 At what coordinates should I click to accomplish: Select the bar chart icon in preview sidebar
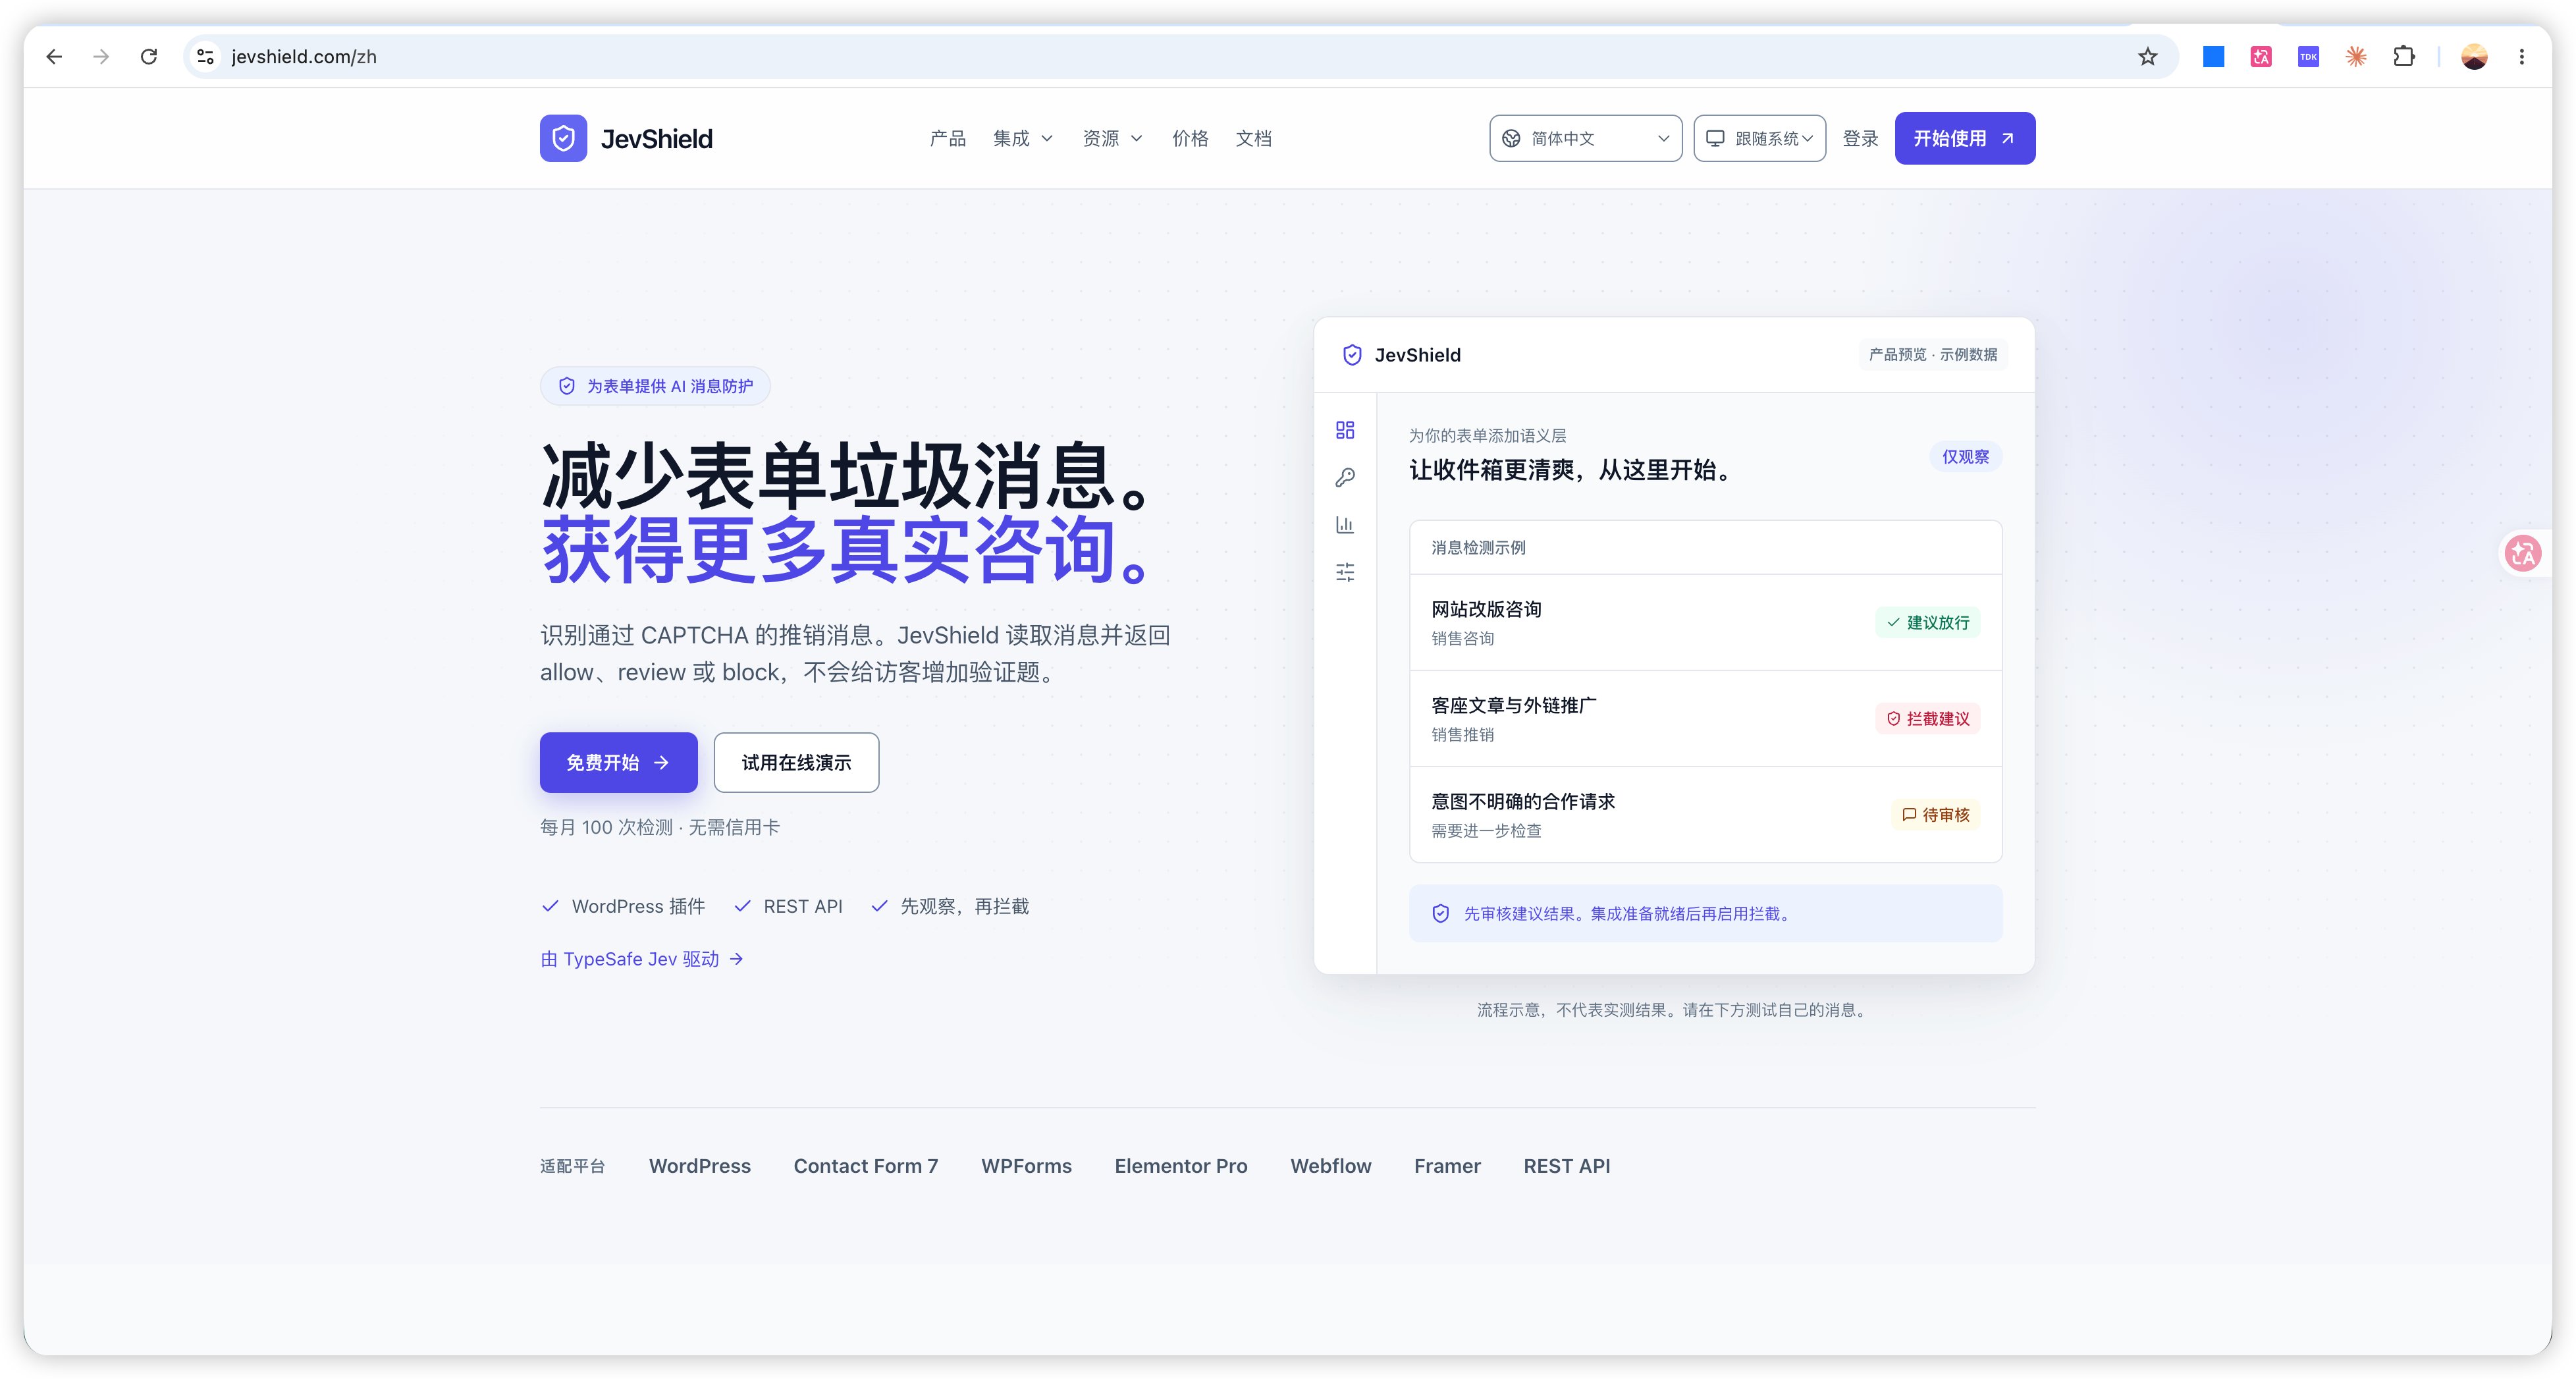pos(1345,525)
